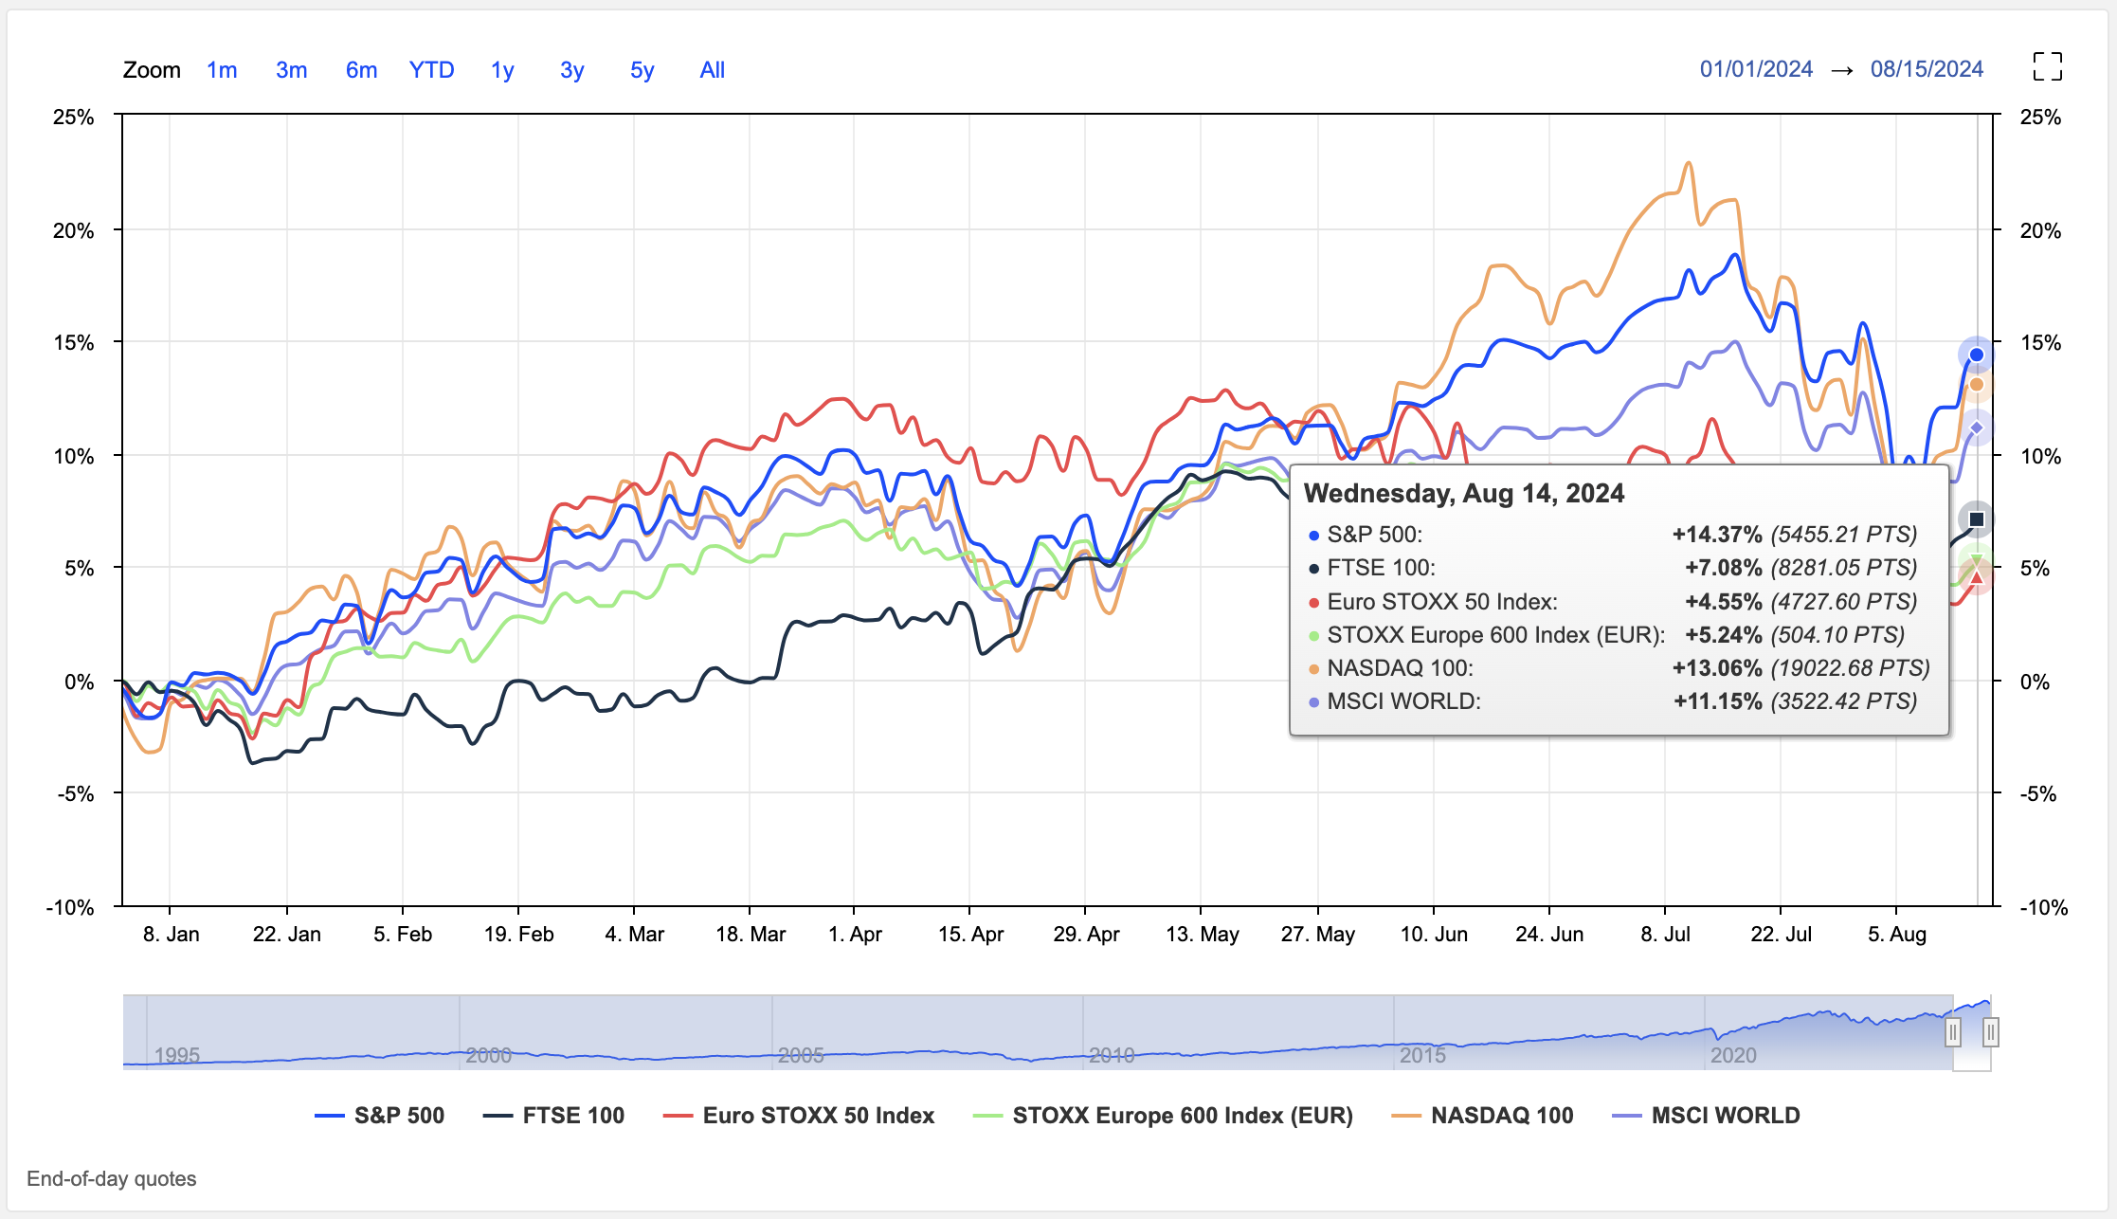Viewport: 2117px width, 1219px height.
Task: Show All historical data range
Action: point(712,70)
